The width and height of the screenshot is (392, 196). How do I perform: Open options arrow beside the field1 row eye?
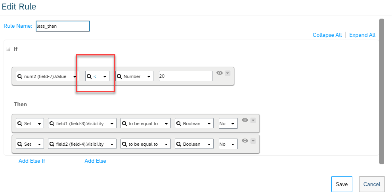253,120
